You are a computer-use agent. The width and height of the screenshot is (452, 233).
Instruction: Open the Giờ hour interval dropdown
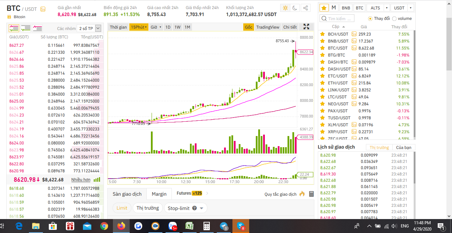coord(156,27)
